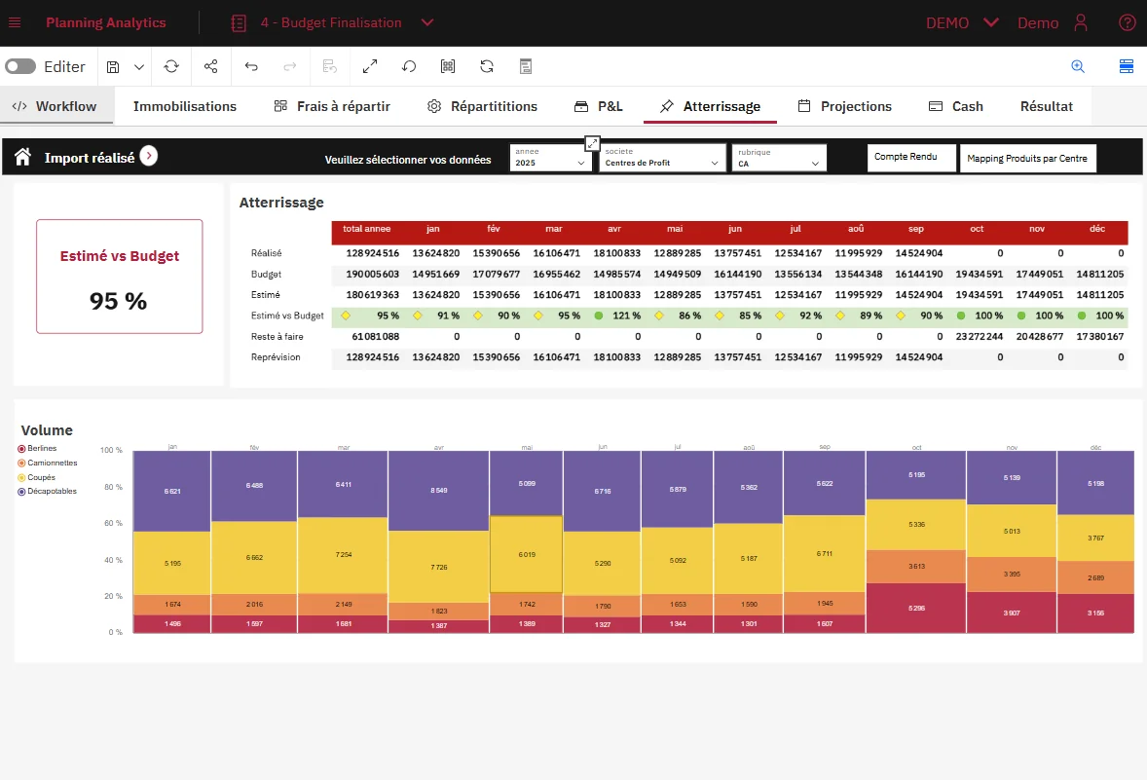The height and width of the screenshot is (780, 1147).
Task: Click the home icon on the Import réalisé bar
Action: [21, 154]
